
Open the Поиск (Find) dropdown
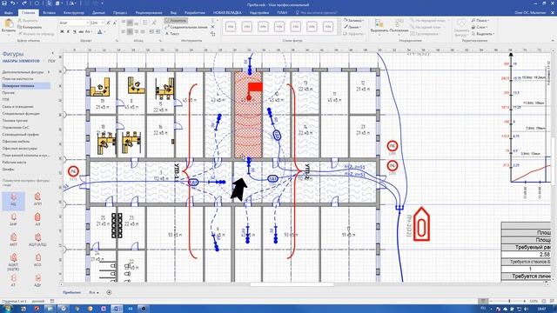[480, 21]
